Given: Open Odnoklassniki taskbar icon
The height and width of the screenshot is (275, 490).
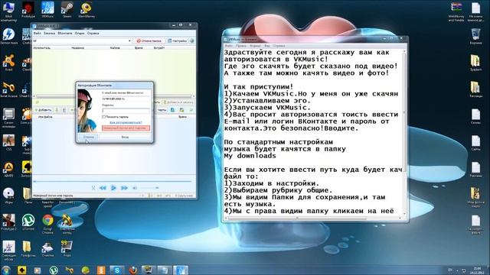Looking at the screenshot, I should click(x=101, y=270).
